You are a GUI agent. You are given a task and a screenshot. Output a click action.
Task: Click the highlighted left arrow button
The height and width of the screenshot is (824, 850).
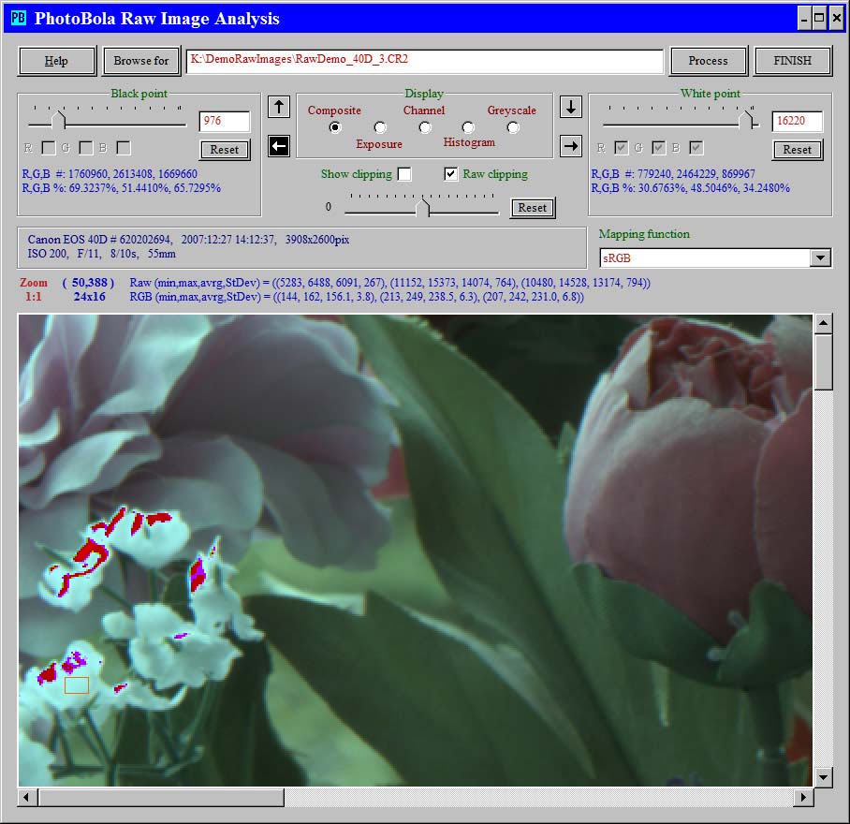[x=278, y=145]
